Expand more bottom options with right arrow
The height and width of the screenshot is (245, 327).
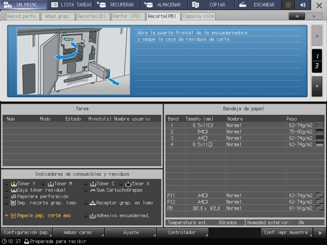point(320,233)
